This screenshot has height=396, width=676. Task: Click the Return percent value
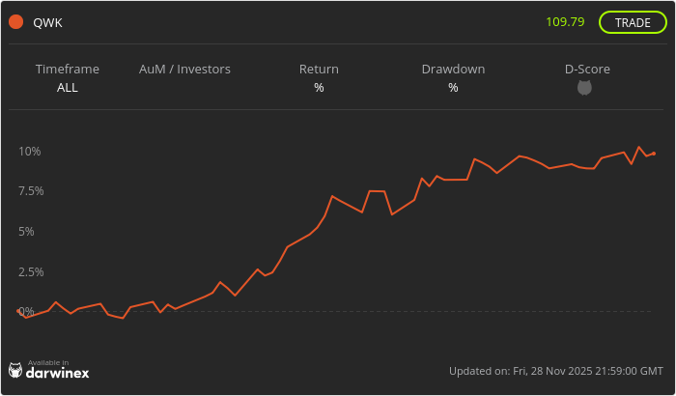click(319, 88)
